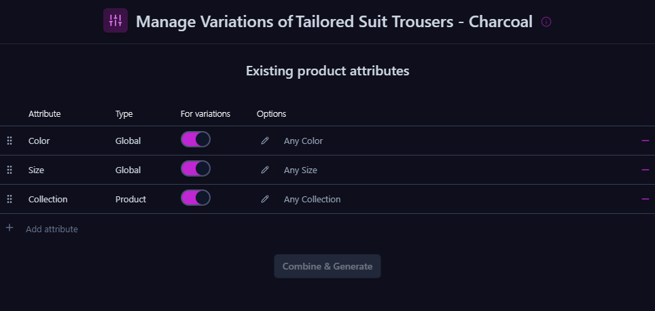Open the Any Size options field
The image size is (655, 311).
(300, 170)
